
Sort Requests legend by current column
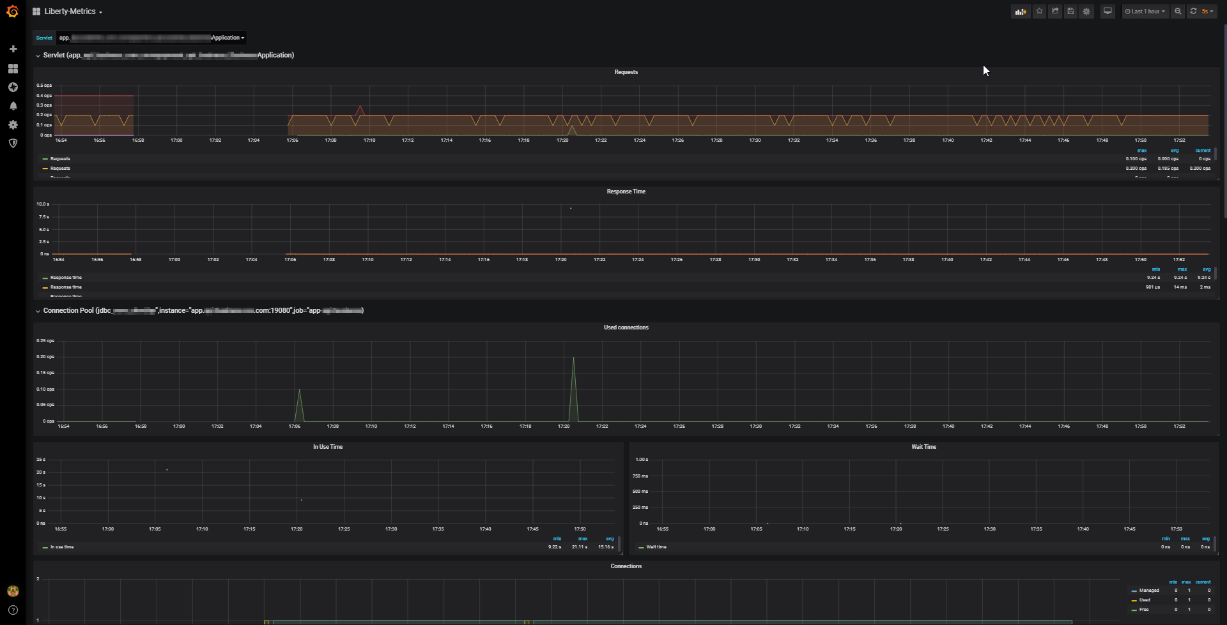[x=1203, y=151]
